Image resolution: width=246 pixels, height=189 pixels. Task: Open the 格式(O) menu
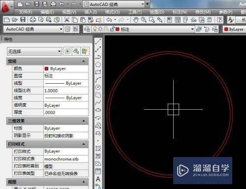click(x=112, y=12)
